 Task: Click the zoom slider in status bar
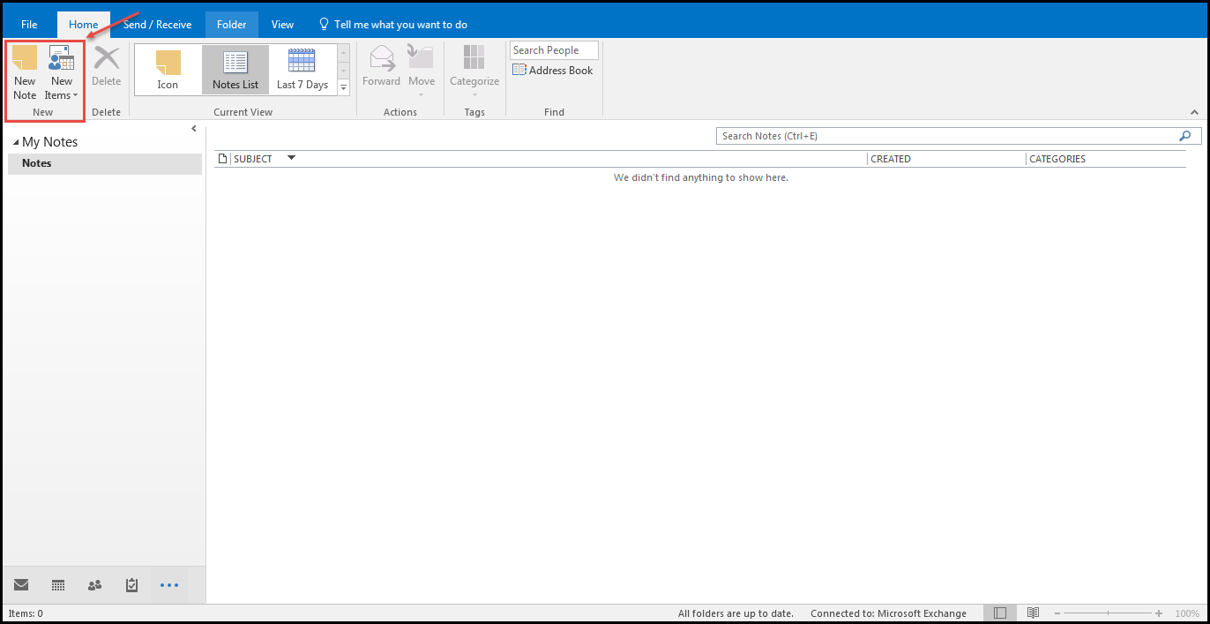pos(1109,613)
